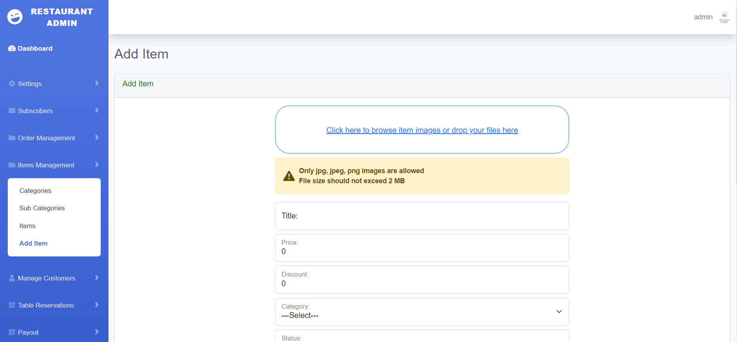Screen dimensions: 737x342
Task: Click the Order Management folder icon
Action: [x=12, y=138]
